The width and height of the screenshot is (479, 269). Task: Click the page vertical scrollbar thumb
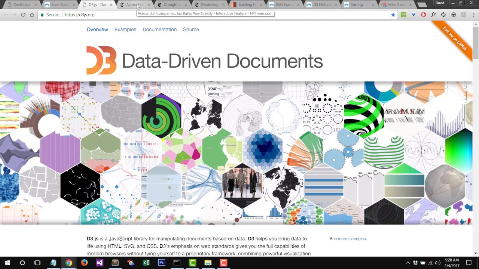point(476,43)
